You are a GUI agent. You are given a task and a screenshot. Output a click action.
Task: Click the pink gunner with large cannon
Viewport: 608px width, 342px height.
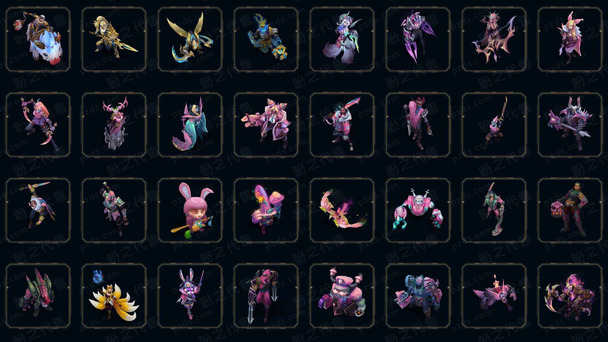266,125
